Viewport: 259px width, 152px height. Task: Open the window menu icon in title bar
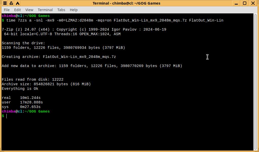[5, 3]
